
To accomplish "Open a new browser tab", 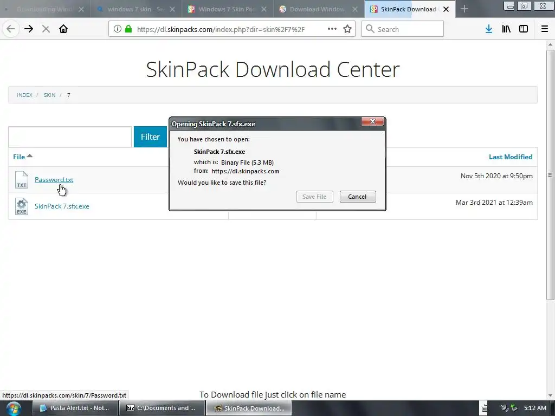I will click(x=464, y=9).
